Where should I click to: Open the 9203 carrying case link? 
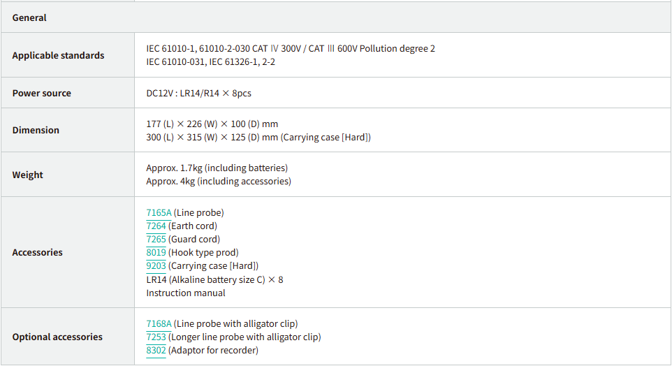point(156,265)
